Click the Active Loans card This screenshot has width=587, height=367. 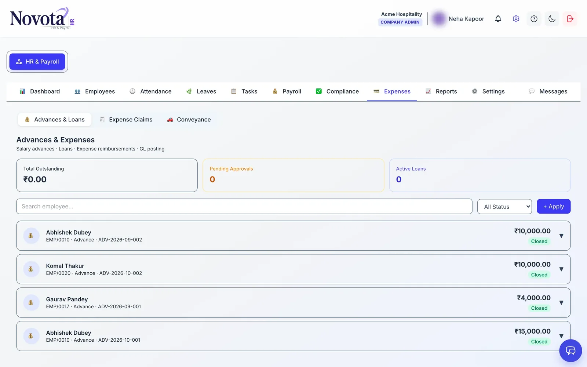pos(480,175)
